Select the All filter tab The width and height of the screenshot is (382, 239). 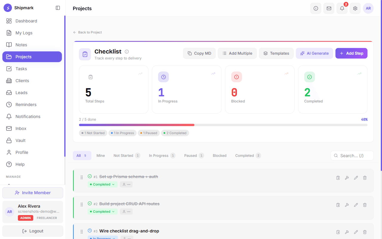coord(82,155)
